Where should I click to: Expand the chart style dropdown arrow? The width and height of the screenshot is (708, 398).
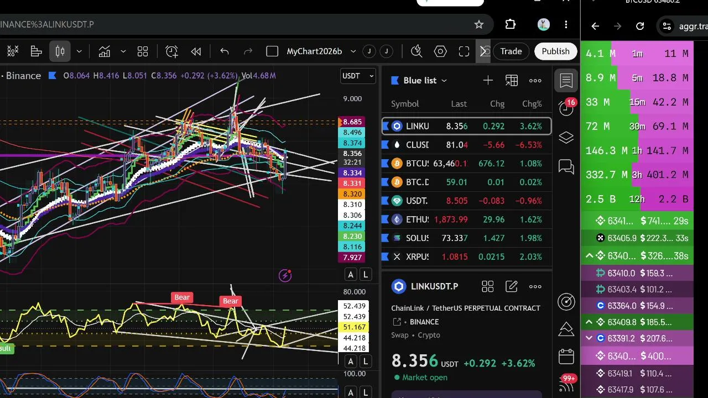pyautogui.click(x=79, y=51)
